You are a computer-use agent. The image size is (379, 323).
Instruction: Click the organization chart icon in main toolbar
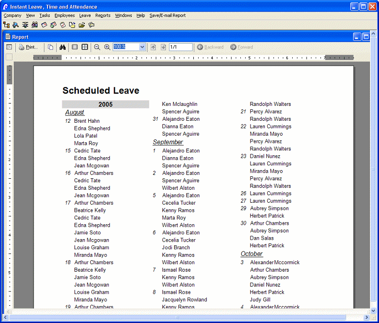(x=6, y=25)
